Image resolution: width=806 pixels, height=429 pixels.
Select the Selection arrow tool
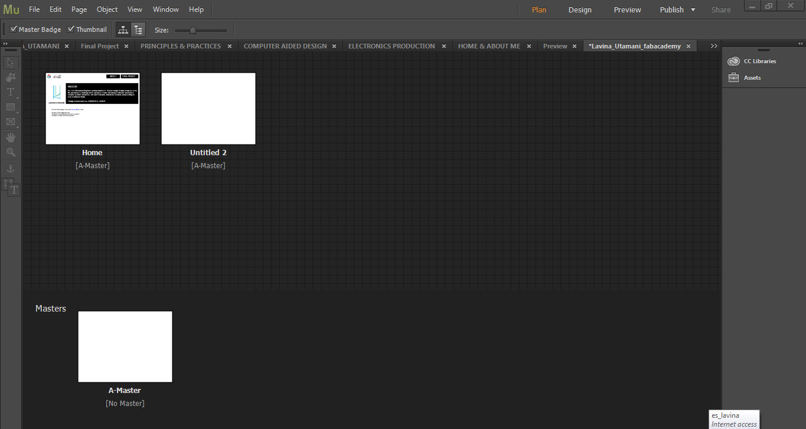[10, 63]
